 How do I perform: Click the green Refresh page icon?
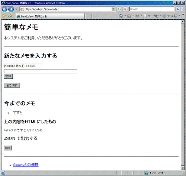pyautogui.click(x=119, y=9)
